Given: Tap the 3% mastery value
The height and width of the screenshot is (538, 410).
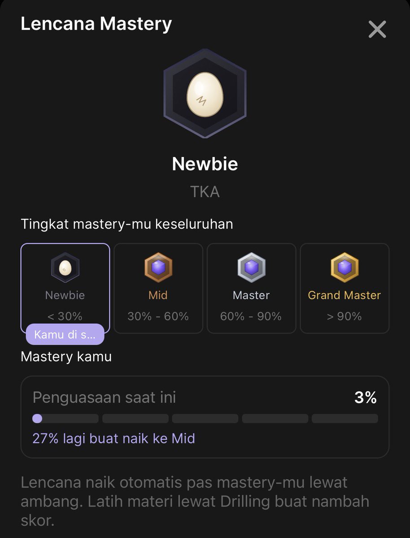Looking at the screenshot, I should click(365, 398).
